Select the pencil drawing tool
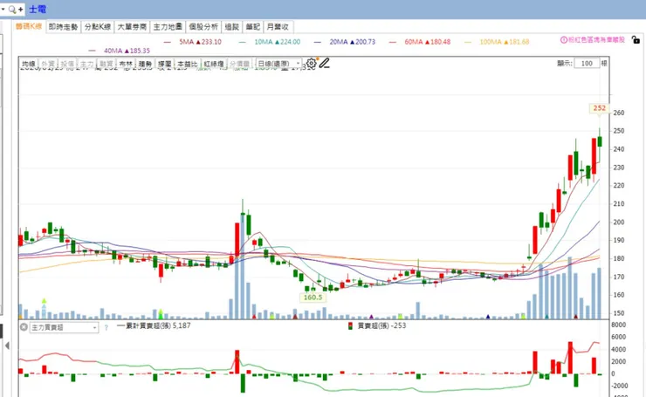This screenshot has height=397, width=646. tap(325, 63)
